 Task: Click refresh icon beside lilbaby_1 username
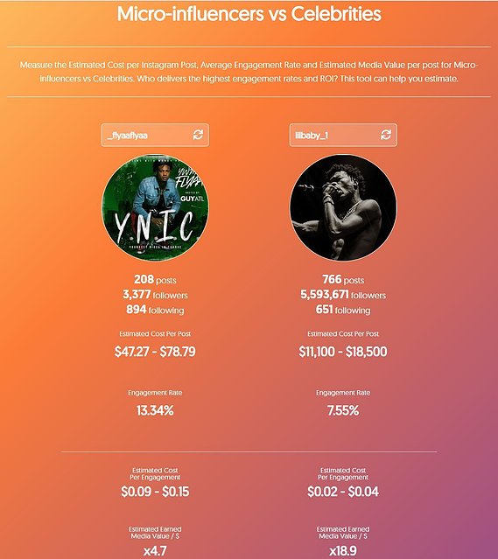point(386,135)
